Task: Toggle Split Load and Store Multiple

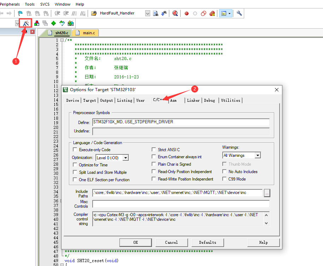Action: tap(75, 172)
